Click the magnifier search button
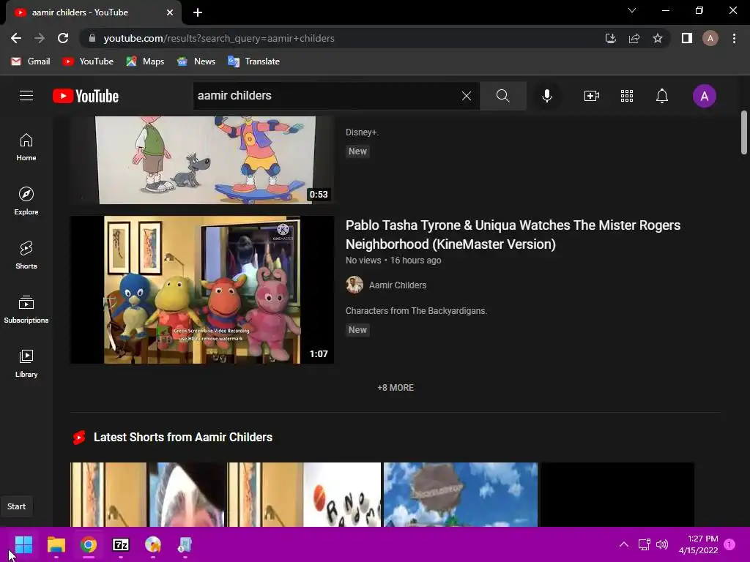This screenshot has width=750, height=562. (x=502, y=96)
